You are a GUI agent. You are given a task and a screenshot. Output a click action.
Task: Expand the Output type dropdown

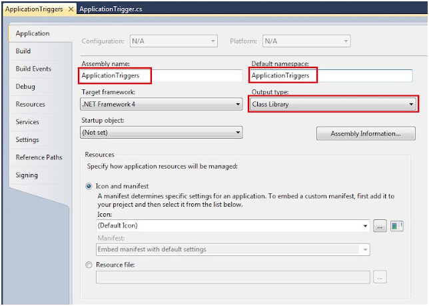[x=333, y=105]
